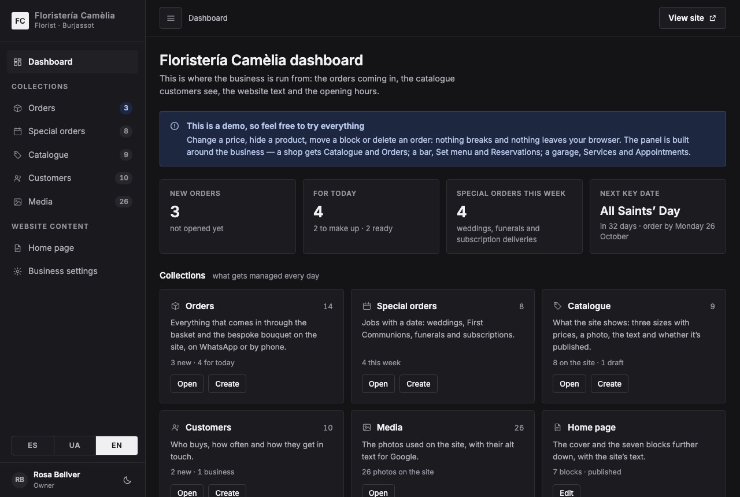Open Dashboard in the sidebar

pyautogui.click(x=72, y=62)
